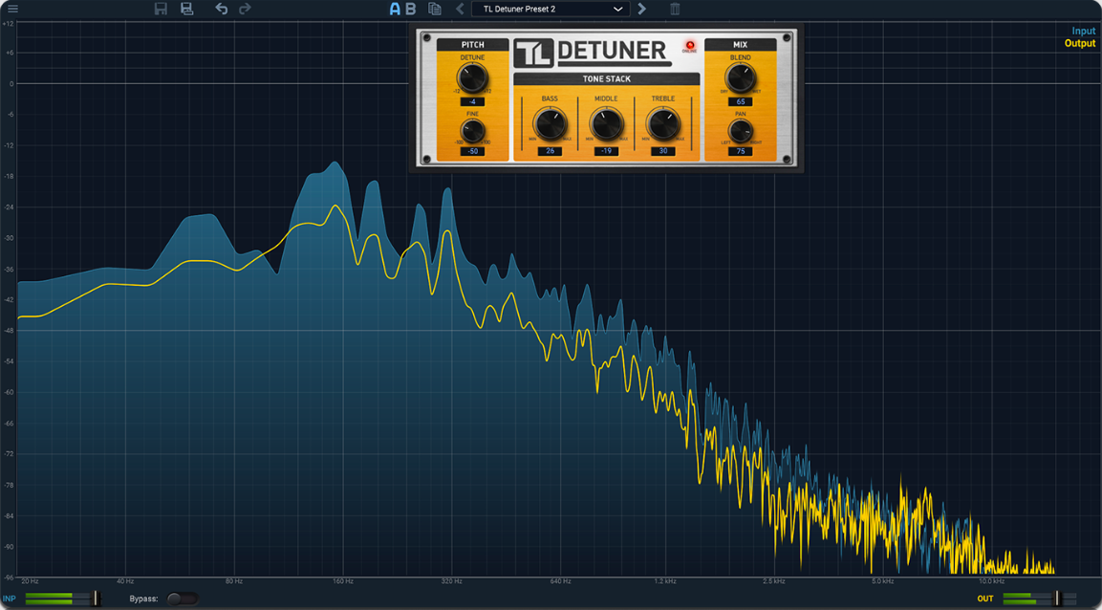The image size is (1102, 610).
Task: Click the Middle knob
Action: coord(606,123)
